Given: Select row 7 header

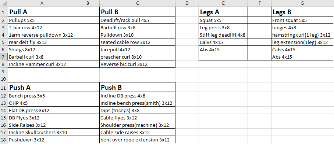Looking at the screenshot, I should [4, 57].
